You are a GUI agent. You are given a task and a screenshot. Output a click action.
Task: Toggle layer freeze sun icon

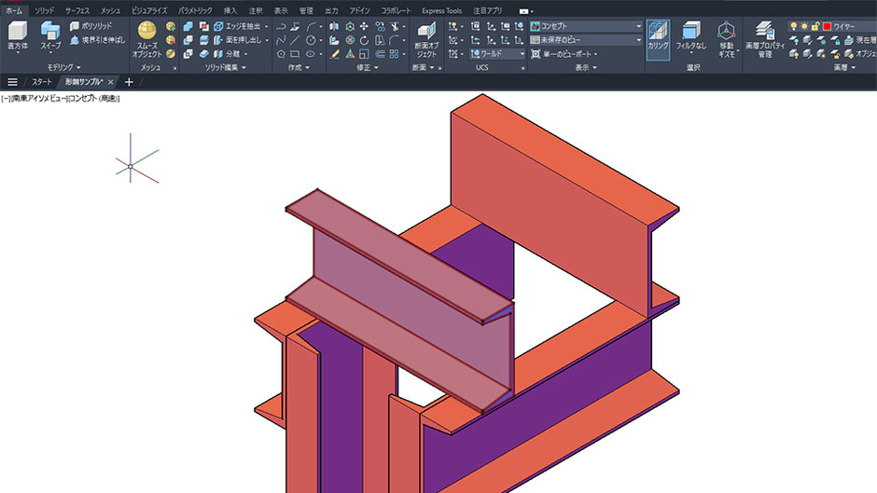[x=804, y=26]
